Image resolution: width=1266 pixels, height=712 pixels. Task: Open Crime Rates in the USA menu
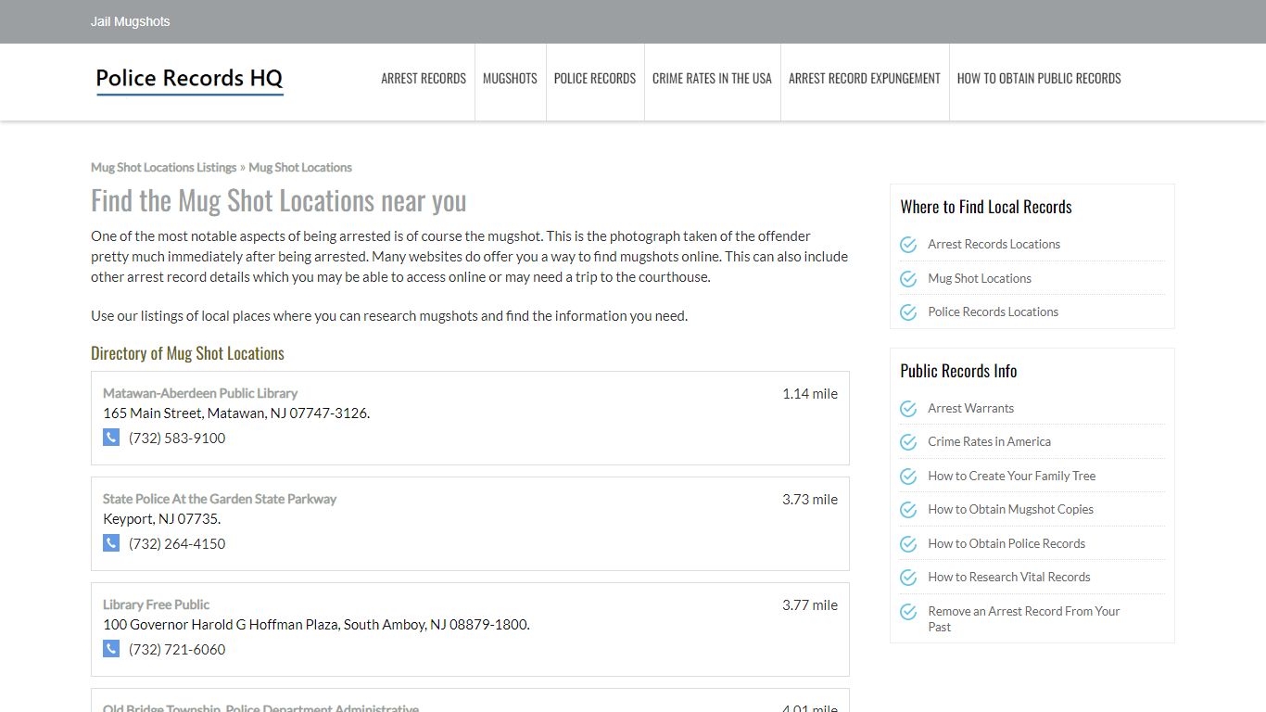tap(712, 79)
